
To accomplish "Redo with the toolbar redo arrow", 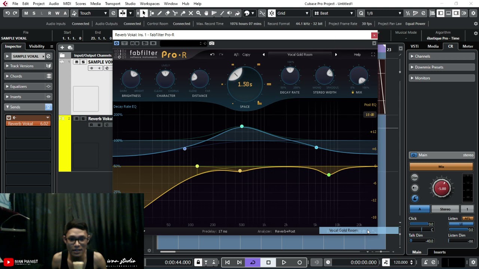I will coord(15,13).
